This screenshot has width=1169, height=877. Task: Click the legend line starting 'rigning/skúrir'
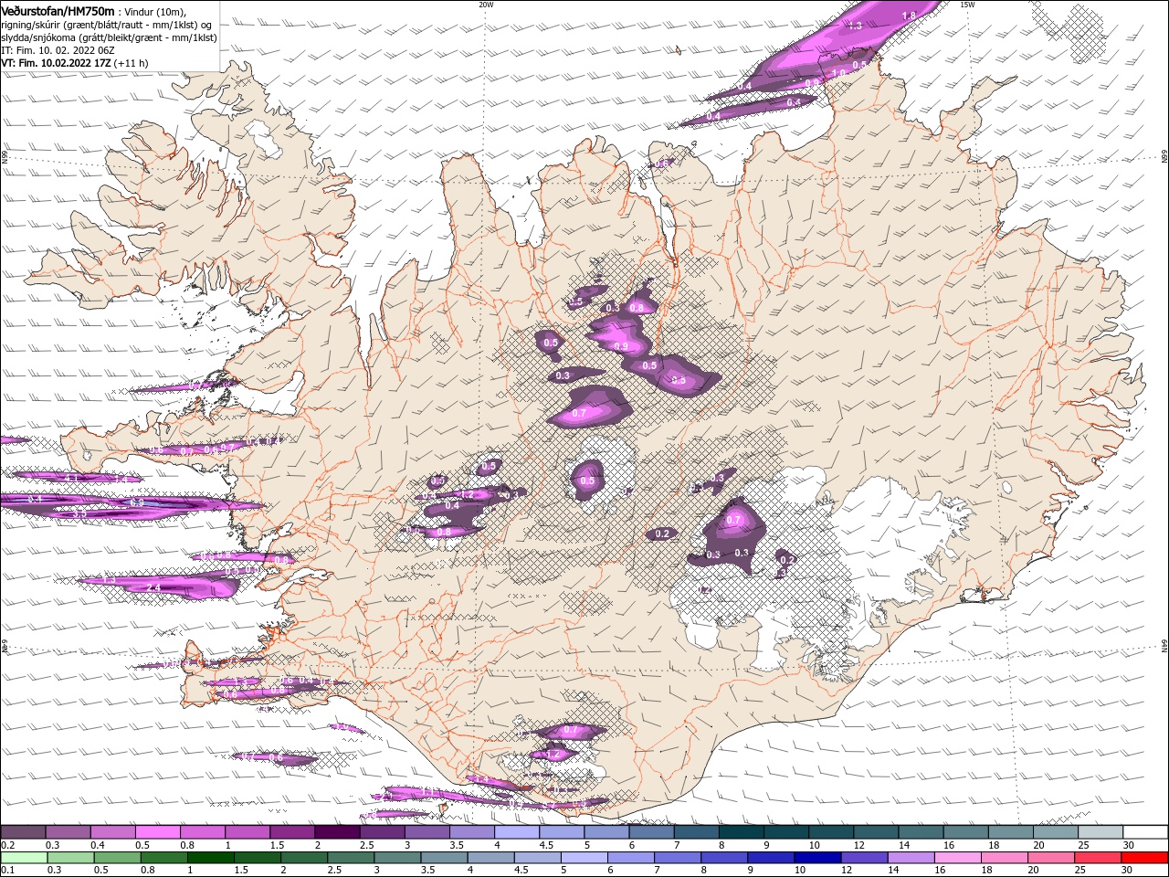pos(106,25)
